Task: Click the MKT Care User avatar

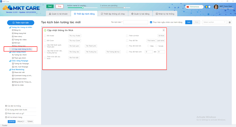Action: pyautogui.click(x=216, y=7)
